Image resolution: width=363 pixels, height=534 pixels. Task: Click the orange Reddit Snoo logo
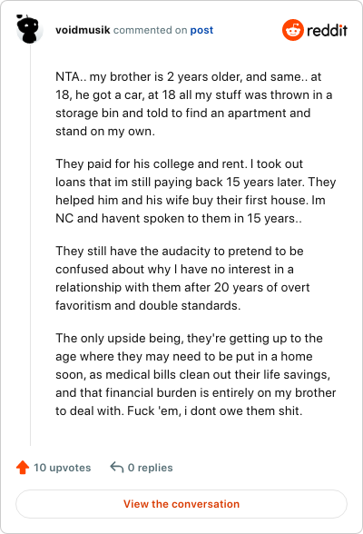[x=292, y=30]
